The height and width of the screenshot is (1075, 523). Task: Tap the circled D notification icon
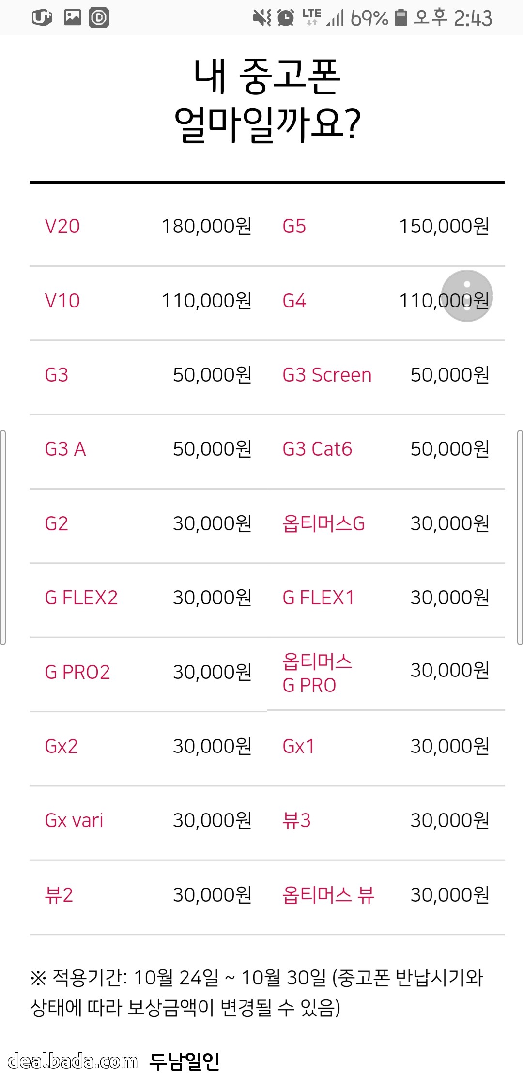click(99, 18)
